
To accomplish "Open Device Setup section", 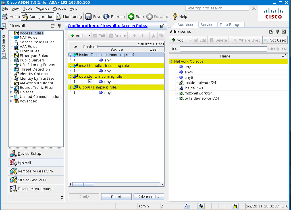I will [x=36, y=153].
